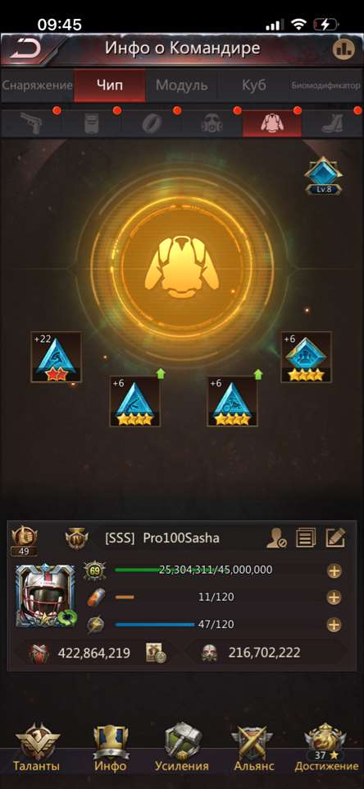Viewport: 364px width, 789px height.
Task: Tap the back arrow icon
Action: [25, 49]
